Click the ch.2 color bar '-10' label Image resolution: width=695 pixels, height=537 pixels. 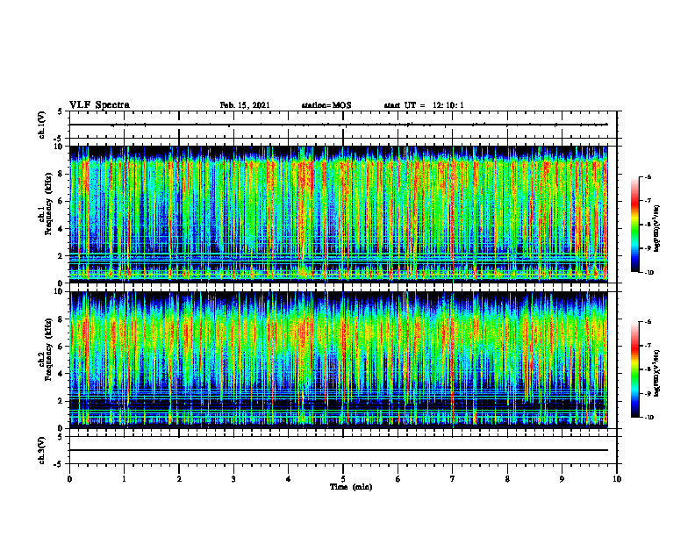[x=649, y=418]
